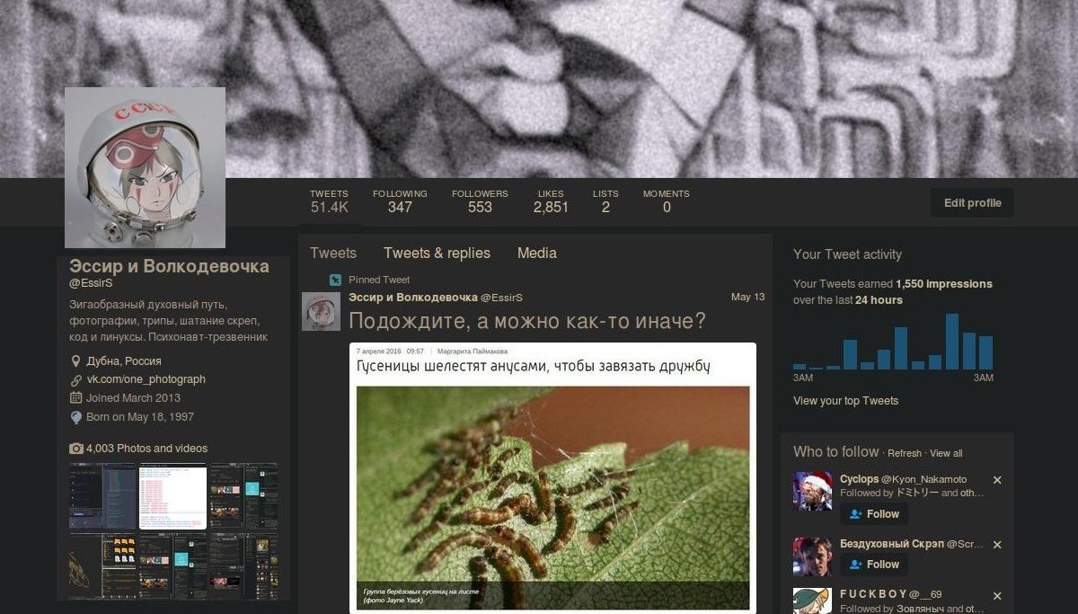Screen dimensions: 1078x614
Task: Click the tallest bar in the Tweet activity chart
Action: coord(951,342)
